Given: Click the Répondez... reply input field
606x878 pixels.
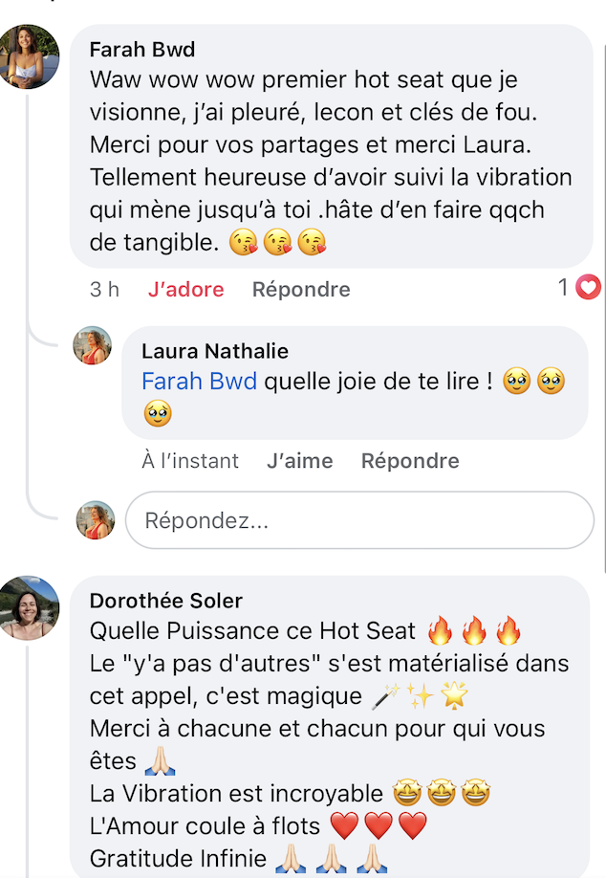Looking at the screenshot, I should coord(358,520).
